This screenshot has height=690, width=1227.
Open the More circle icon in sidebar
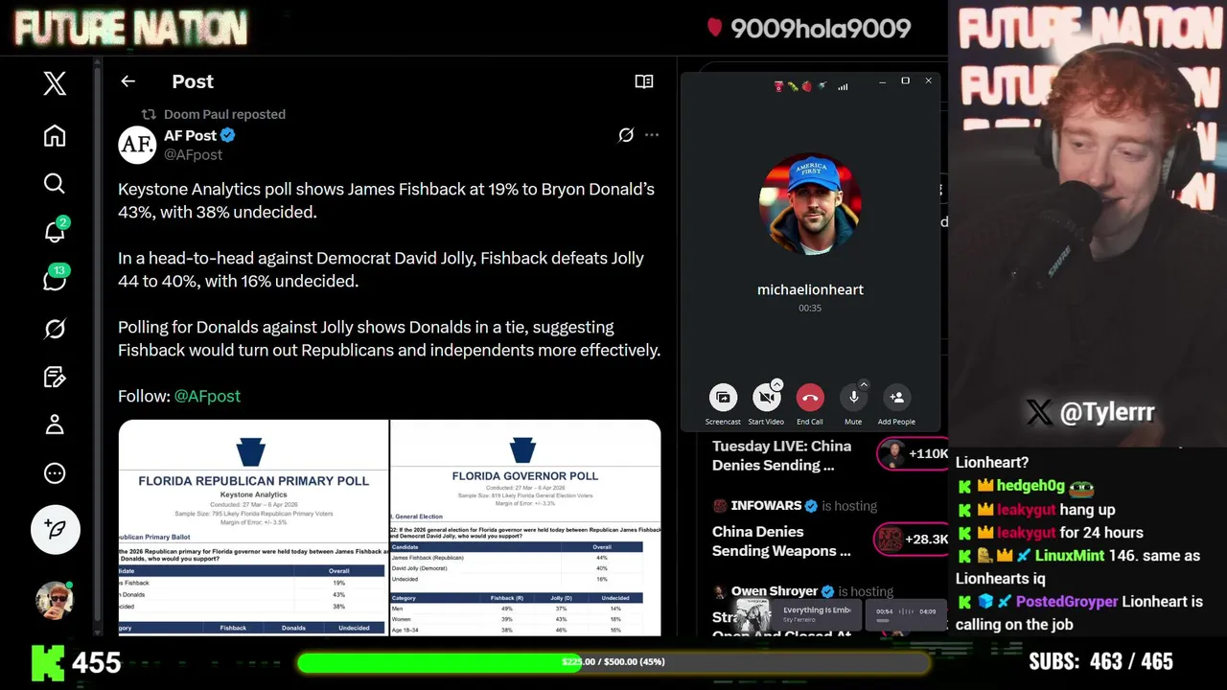(55, 473)
